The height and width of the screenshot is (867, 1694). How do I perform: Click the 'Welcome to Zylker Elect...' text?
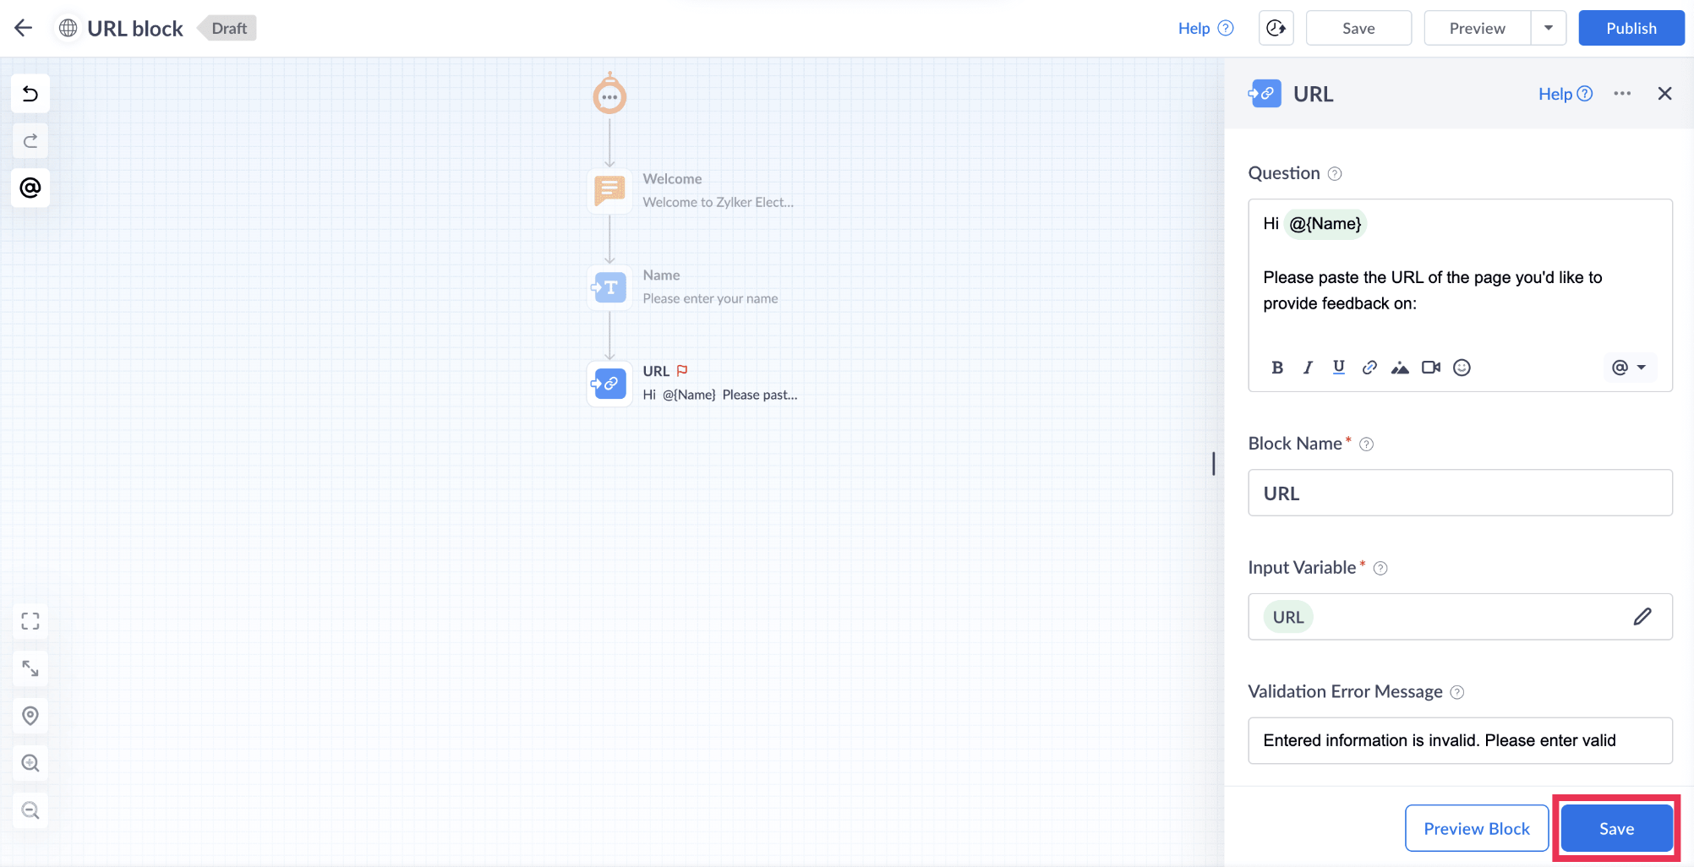coord(718,202)
